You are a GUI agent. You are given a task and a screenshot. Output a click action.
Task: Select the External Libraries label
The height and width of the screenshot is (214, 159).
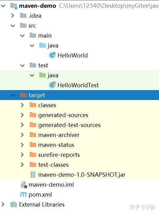point(42,204)
